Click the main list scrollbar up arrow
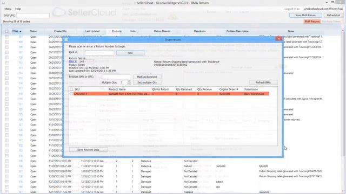 (x=343, y=30)
